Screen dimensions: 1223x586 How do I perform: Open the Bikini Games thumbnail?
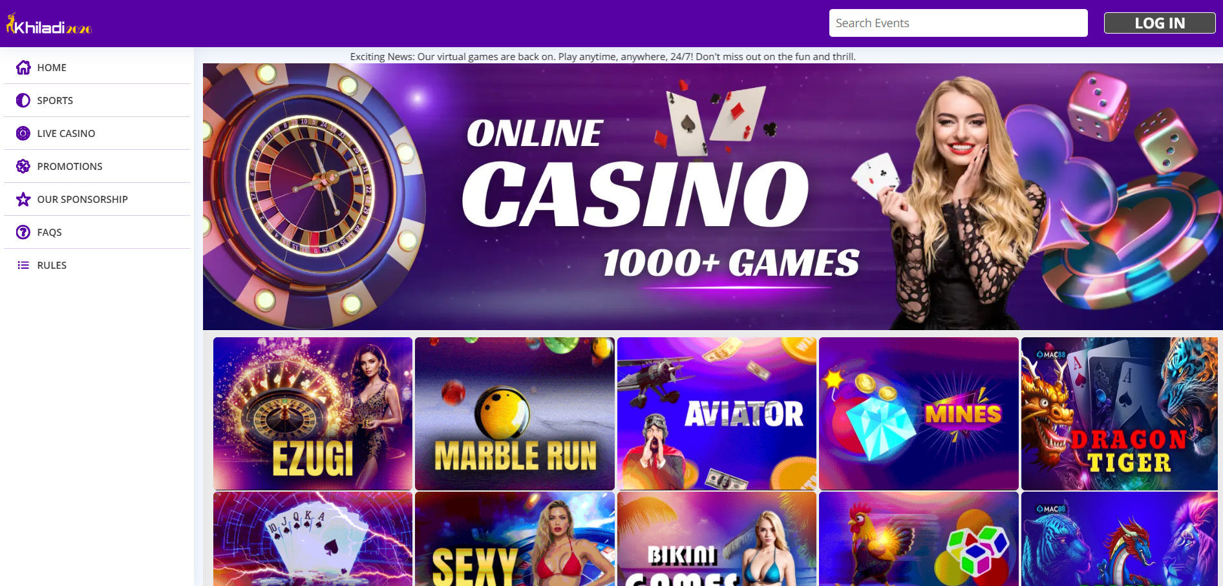(717, 539)
